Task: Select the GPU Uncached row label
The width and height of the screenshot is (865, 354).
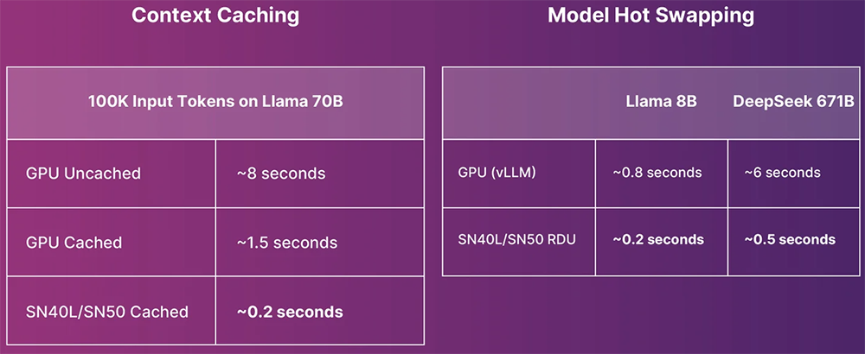Action: [83, 174]
